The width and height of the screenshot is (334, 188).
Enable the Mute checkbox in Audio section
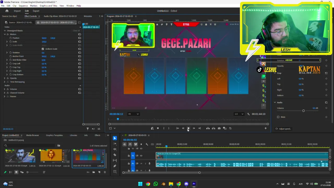click(x=278, y=117)
